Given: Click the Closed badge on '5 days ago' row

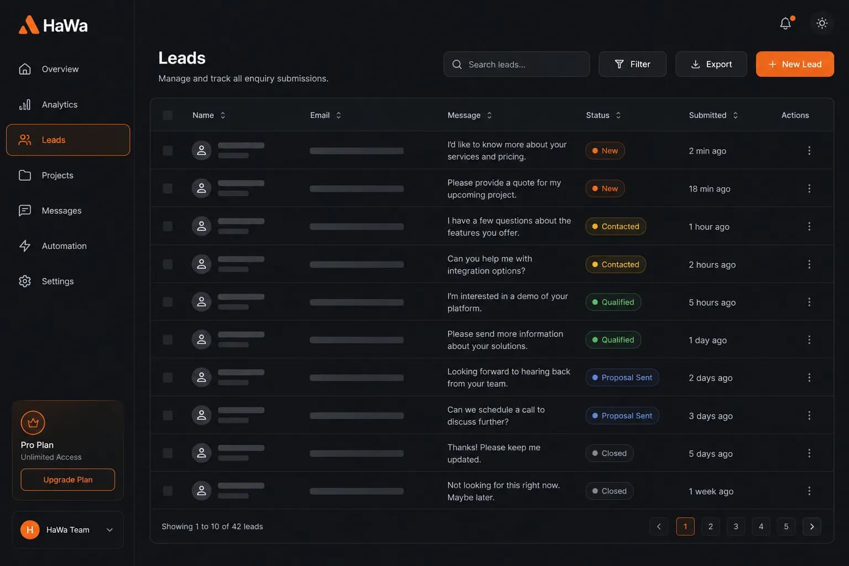Looking at the screenshot, I should coord(609,453).
